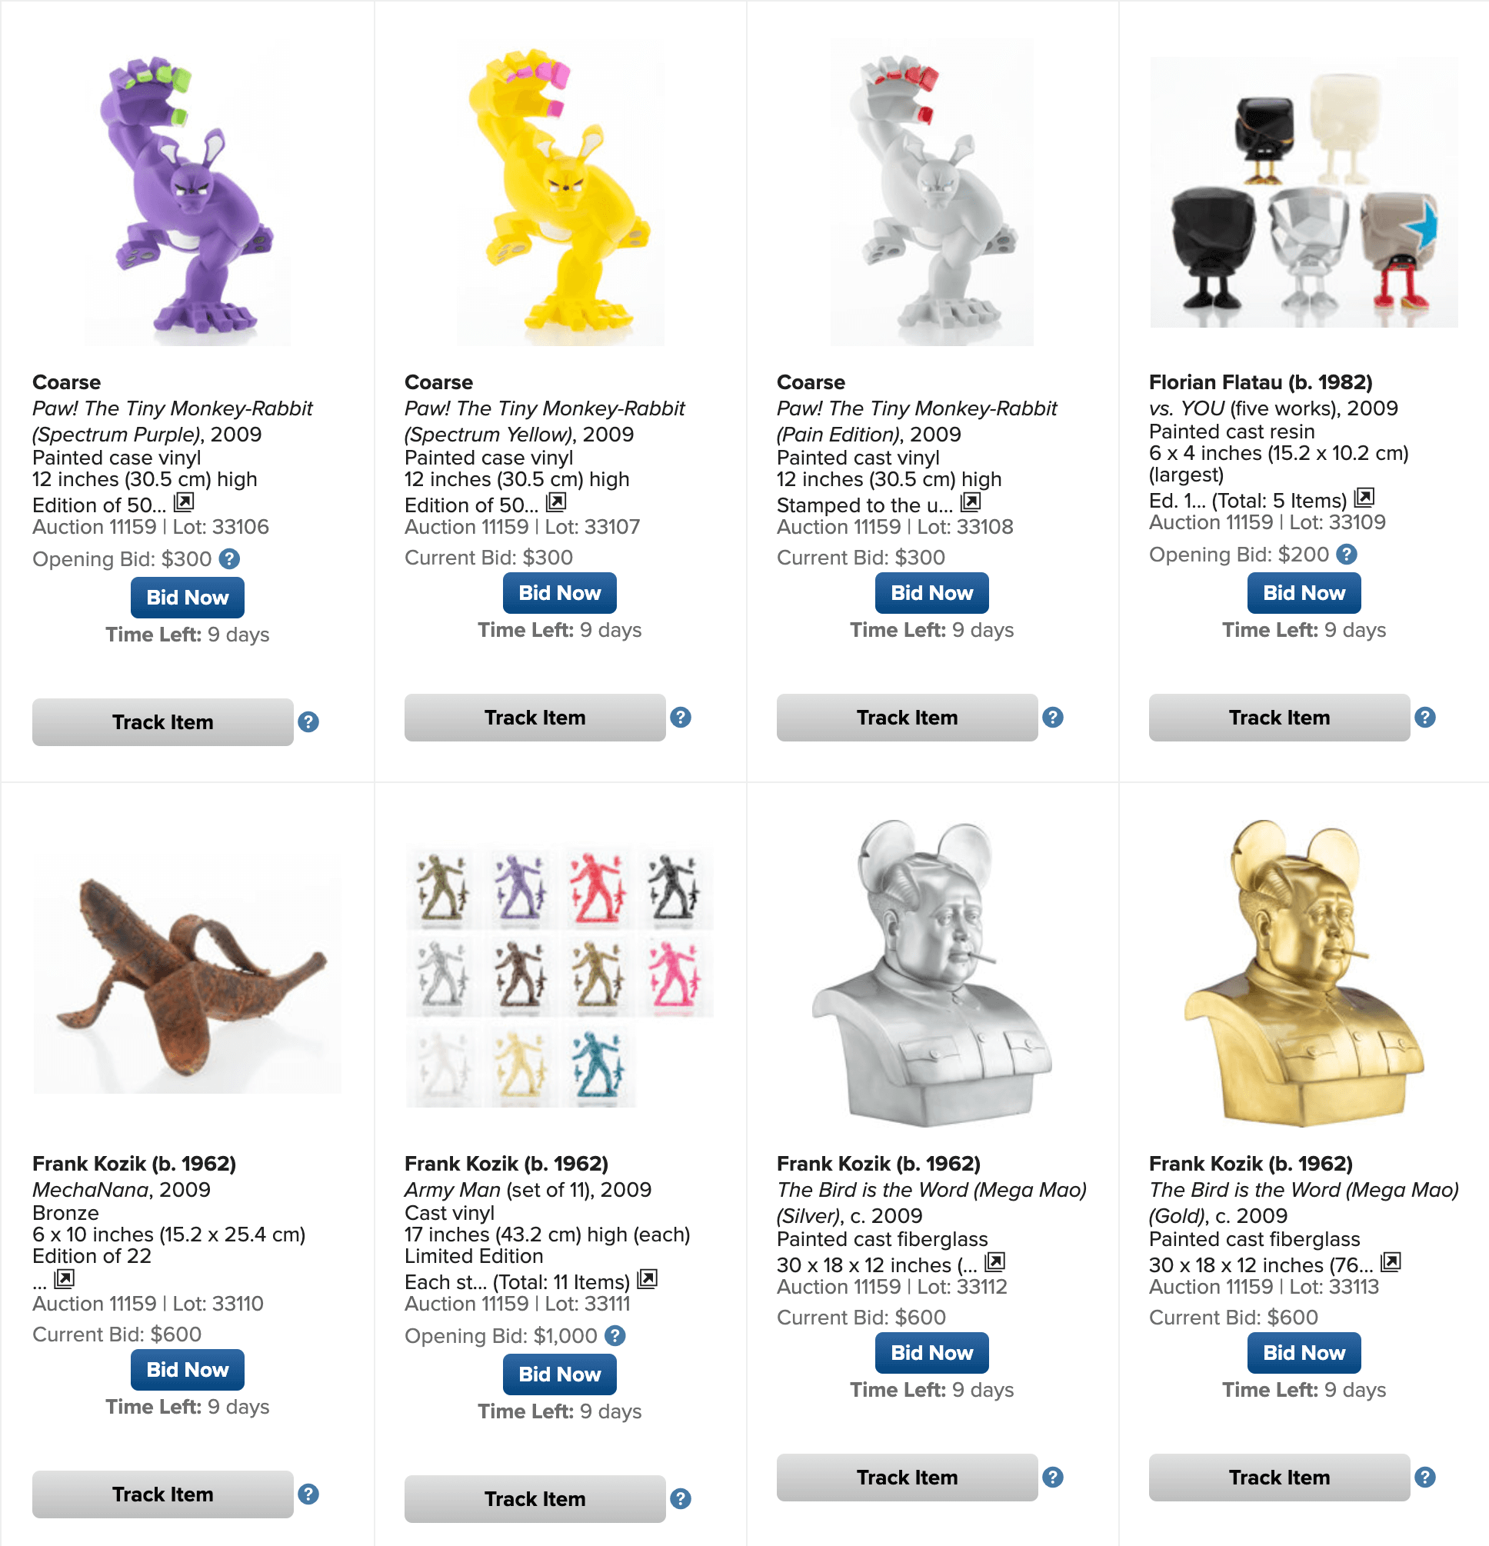Expand description icon for Pain Edition lot 33108

pyautogui.click(x=970, y=501)
